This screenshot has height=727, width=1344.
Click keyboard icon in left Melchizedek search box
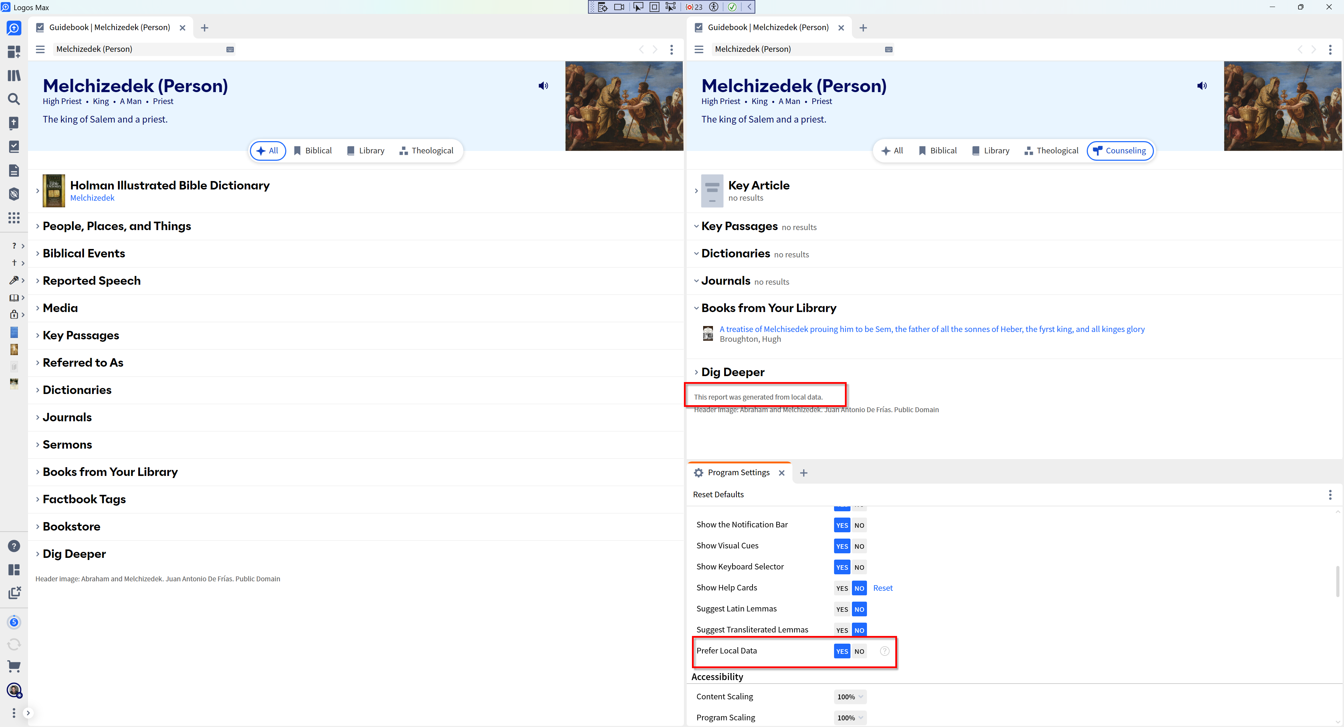230,49
